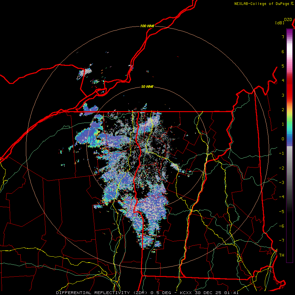
Task: Click the 100 NMI range ring label
Action: [147, 26]
